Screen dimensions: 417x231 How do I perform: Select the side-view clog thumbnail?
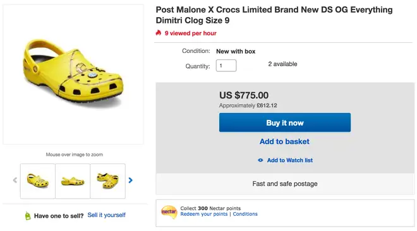pos(73,181)
